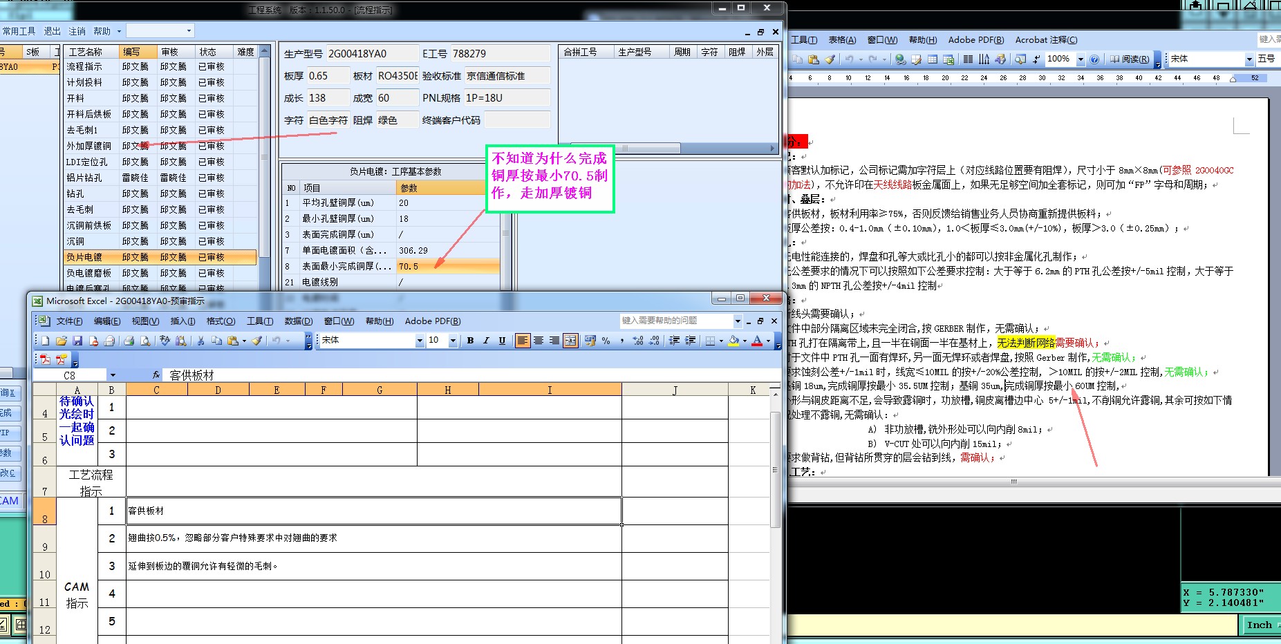This screenshot has height=644, width=1281.
Task: Click Word 阅读(R) reading button
Action: coord(1130,59)
